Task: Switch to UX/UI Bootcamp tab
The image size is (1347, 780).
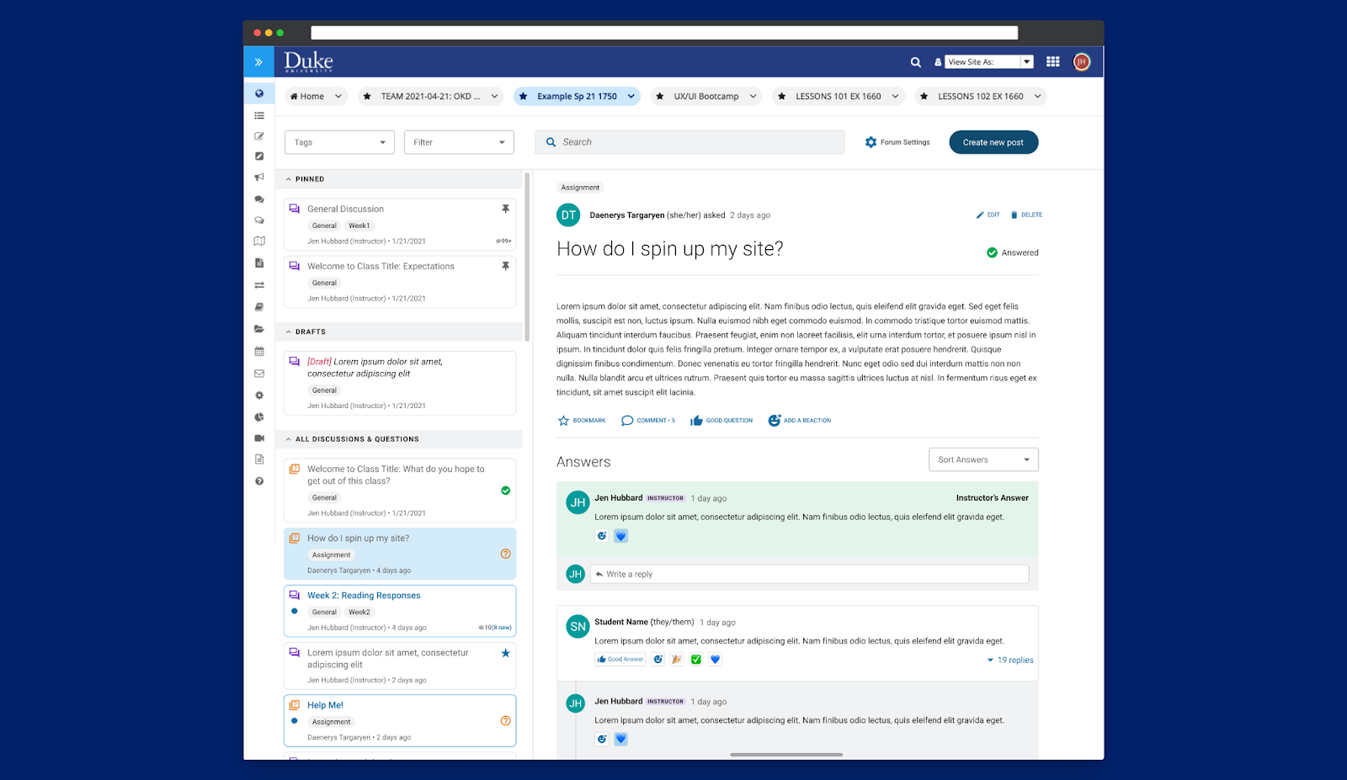Action: coord(707,97)
